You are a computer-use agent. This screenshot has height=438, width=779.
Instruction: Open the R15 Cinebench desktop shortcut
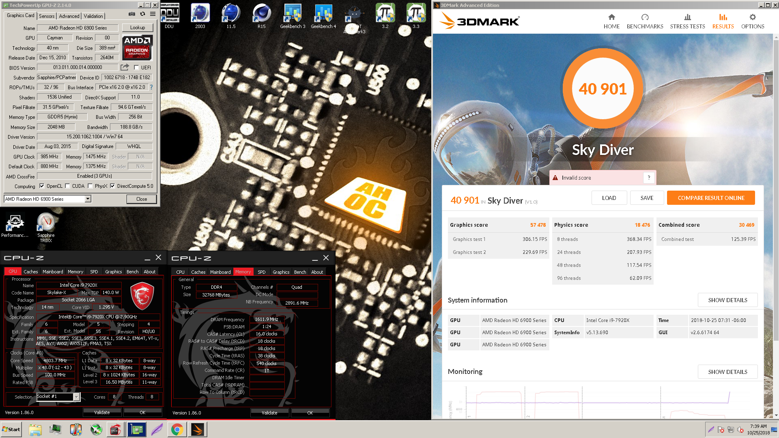[262, 16]
